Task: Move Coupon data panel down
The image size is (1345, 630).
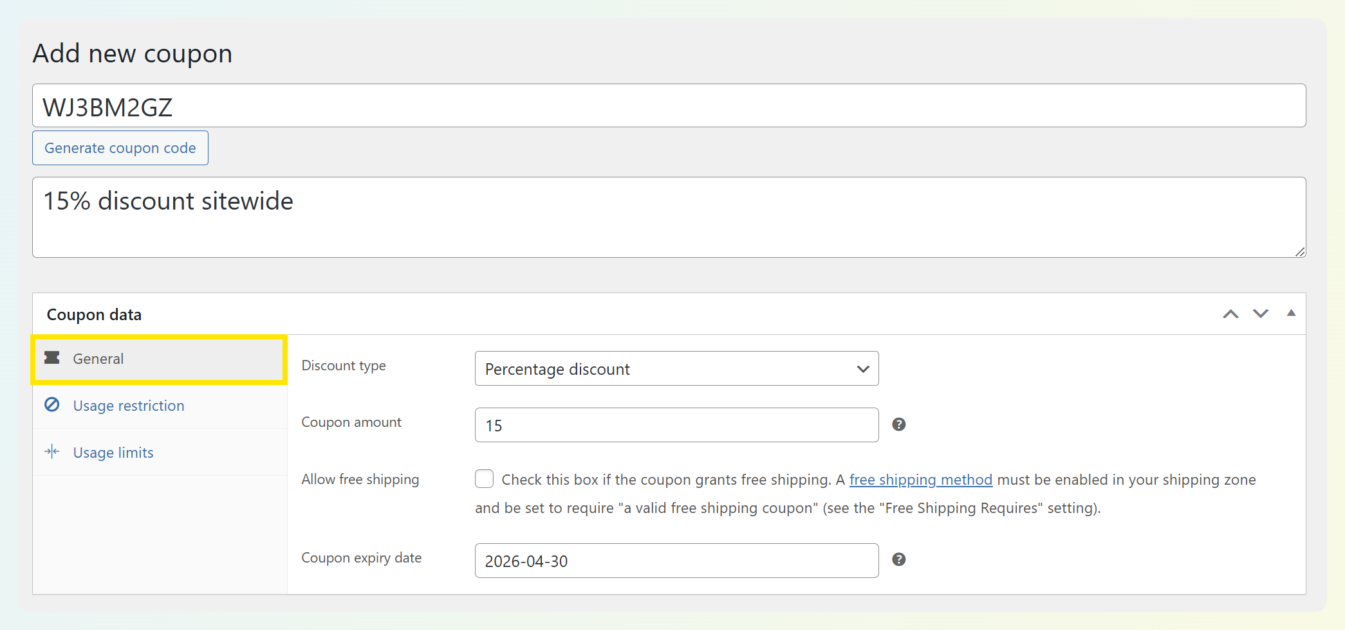Action: [x=1260, y=314]
